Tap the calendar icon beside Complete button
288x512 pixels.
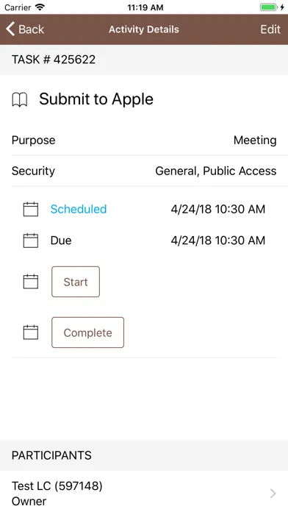pos(31,333)
